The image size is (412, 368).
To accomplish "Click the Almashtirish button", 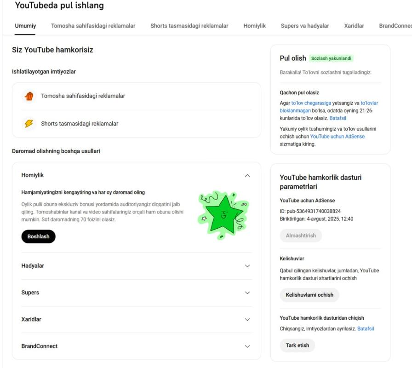I will tap(301, 236).
